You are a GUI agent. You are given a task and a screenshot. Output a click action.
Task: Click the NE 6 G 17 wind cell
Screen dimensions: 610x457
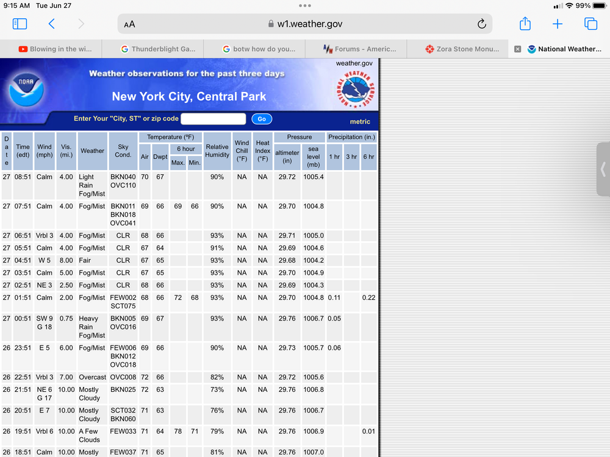click(x=45, y=394)
